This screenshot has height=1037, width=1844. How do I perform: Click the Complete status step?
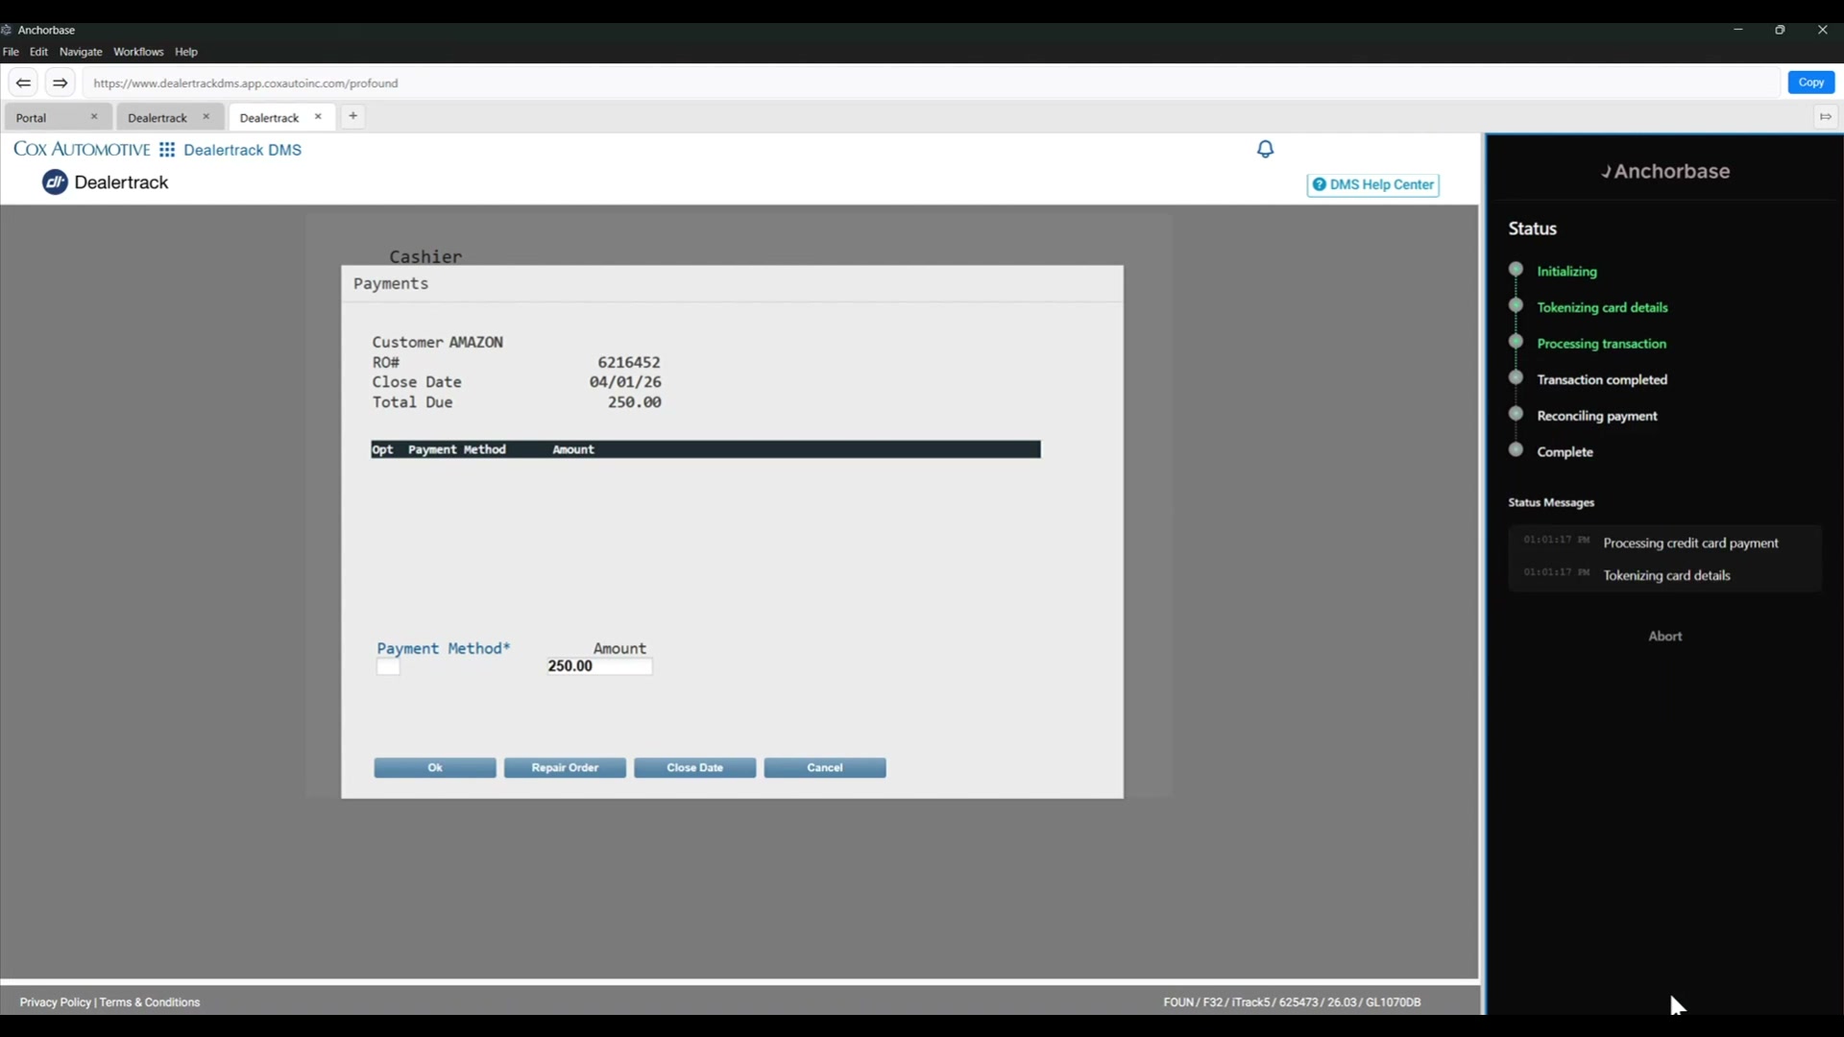tap(1565, 452)
